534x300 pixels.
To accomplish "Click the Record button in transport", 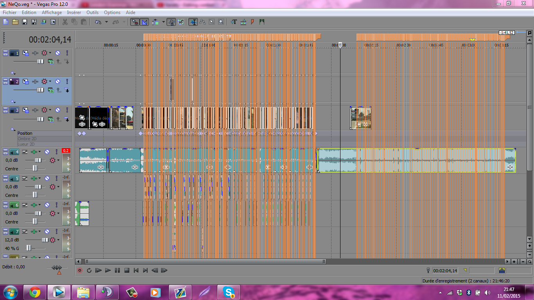I will coord(80,270).
